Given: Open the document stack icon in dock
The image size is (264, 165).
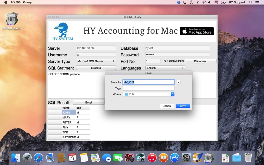Looking at the screenshot, I should pyautogui.click(x=225, y=158).
